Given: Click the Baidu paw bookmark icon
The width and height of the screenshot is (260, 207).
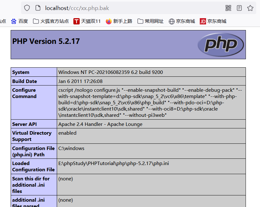Looking at the screenshot, I should [x=14, y=21].
